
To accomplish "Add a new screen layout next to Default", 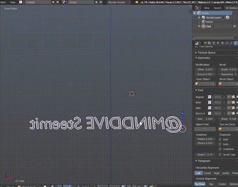I will pos(53,2).
